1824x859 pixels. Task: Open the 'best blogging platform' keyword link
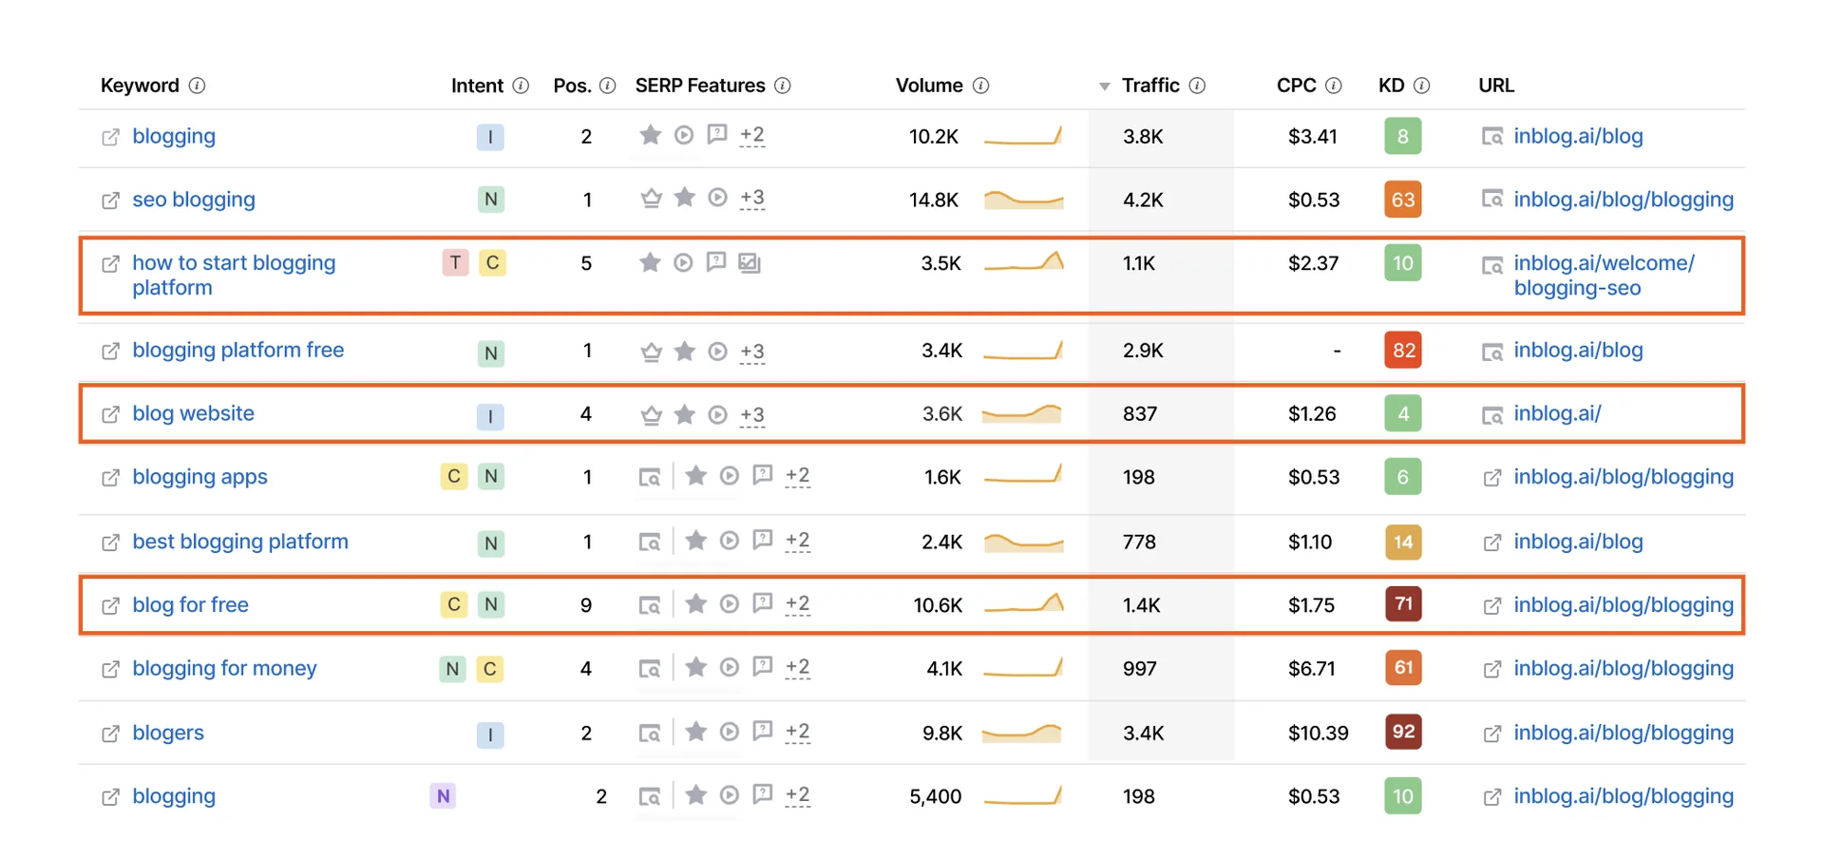(x=240, y=542)
